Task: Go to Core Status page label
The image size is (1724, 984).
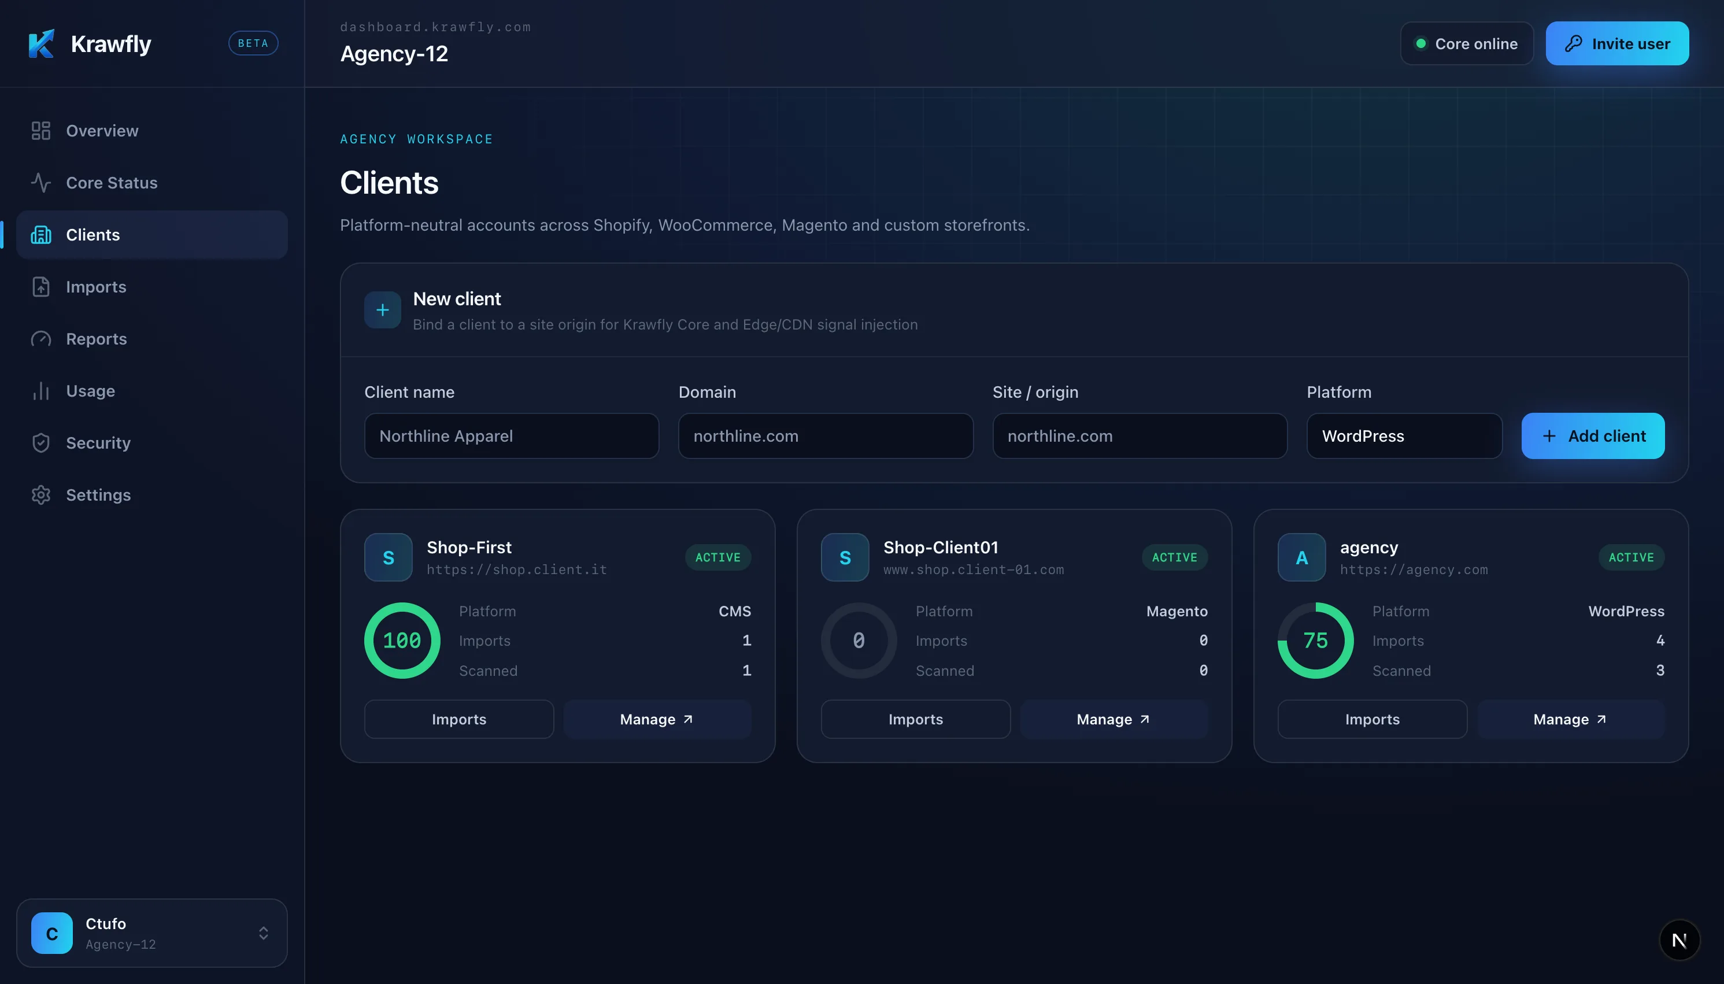Action: coord(112,183)
